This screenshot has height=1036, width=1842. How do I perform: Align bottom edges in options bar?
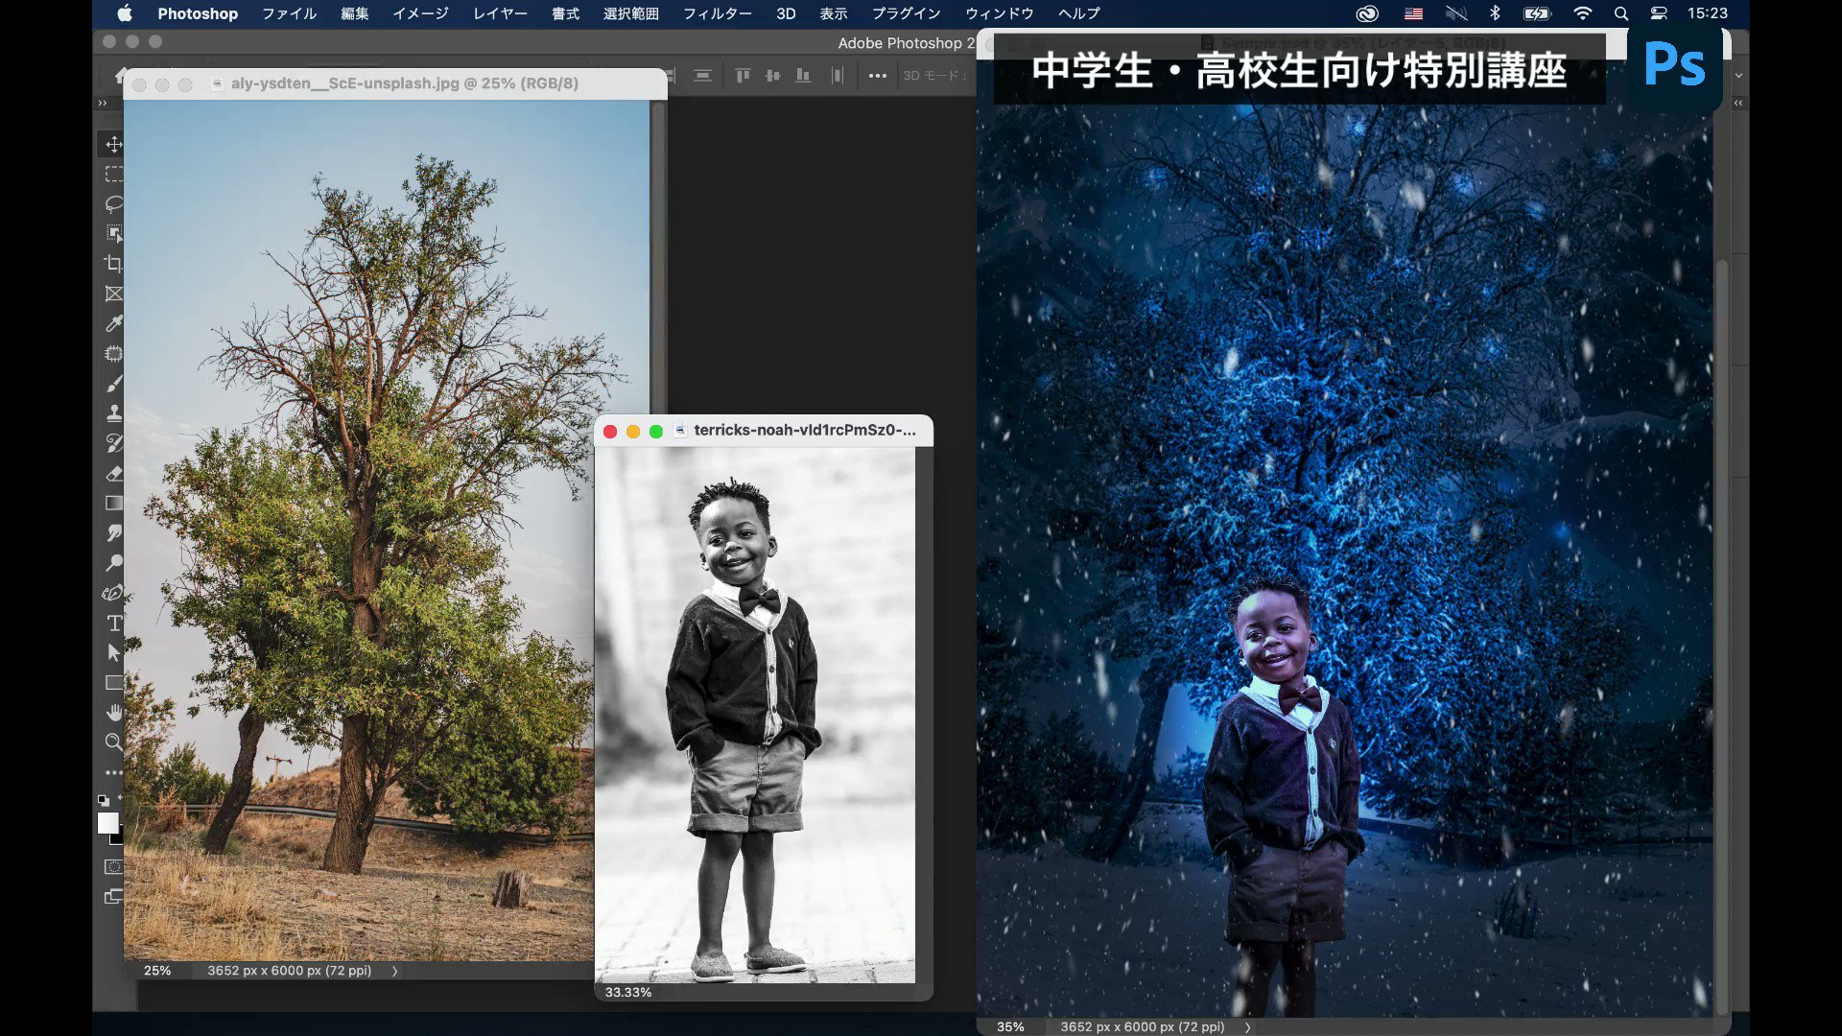point(803,75)
